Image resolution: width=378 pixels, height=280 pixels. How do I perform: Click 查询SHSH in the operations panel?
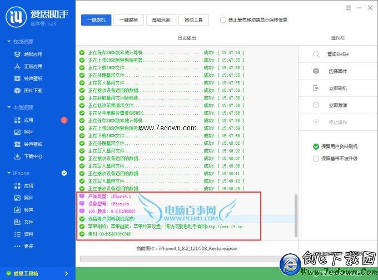coord(338,55)
